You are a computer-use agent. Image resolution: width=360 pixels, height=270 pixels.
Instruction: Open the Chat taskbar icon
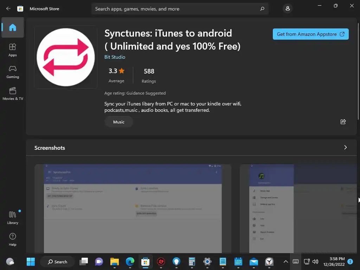(99, 262)
